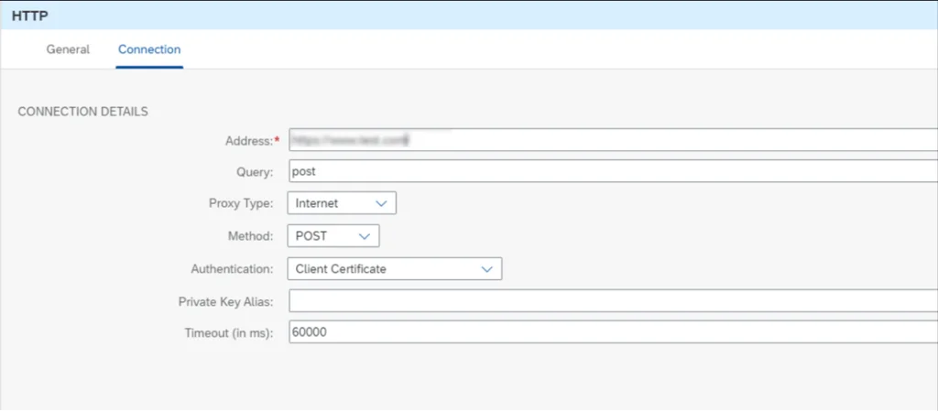Image resolution: width=938 pixels, height=411 pixels.
Task: Click the 'Timeout (in ms):' label
Action: pyautogui.click(x=229, y=333)
